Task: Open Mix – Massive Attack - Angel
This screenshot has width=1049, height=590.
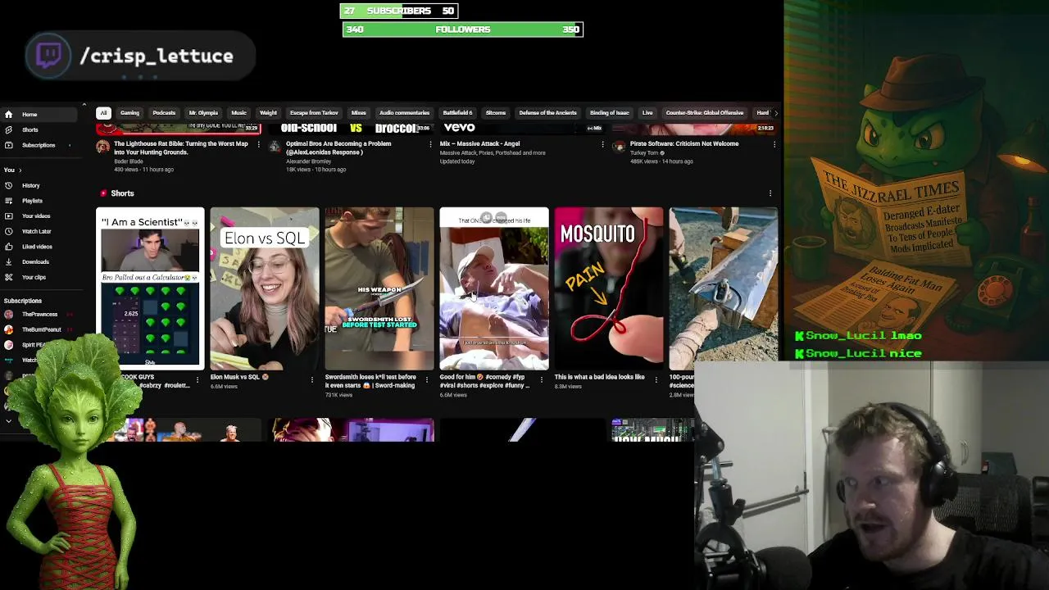Action: point(479,143)
